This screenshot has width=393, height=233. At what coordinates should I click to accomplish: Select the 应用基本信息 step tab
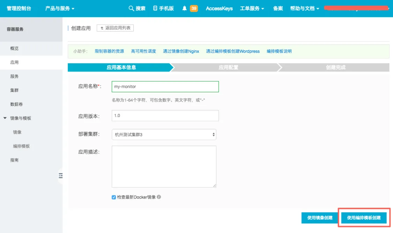point(121,67)
